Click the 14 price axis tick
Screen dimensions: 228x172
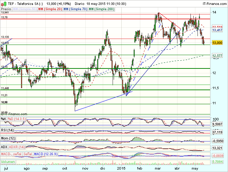[214, 12]
